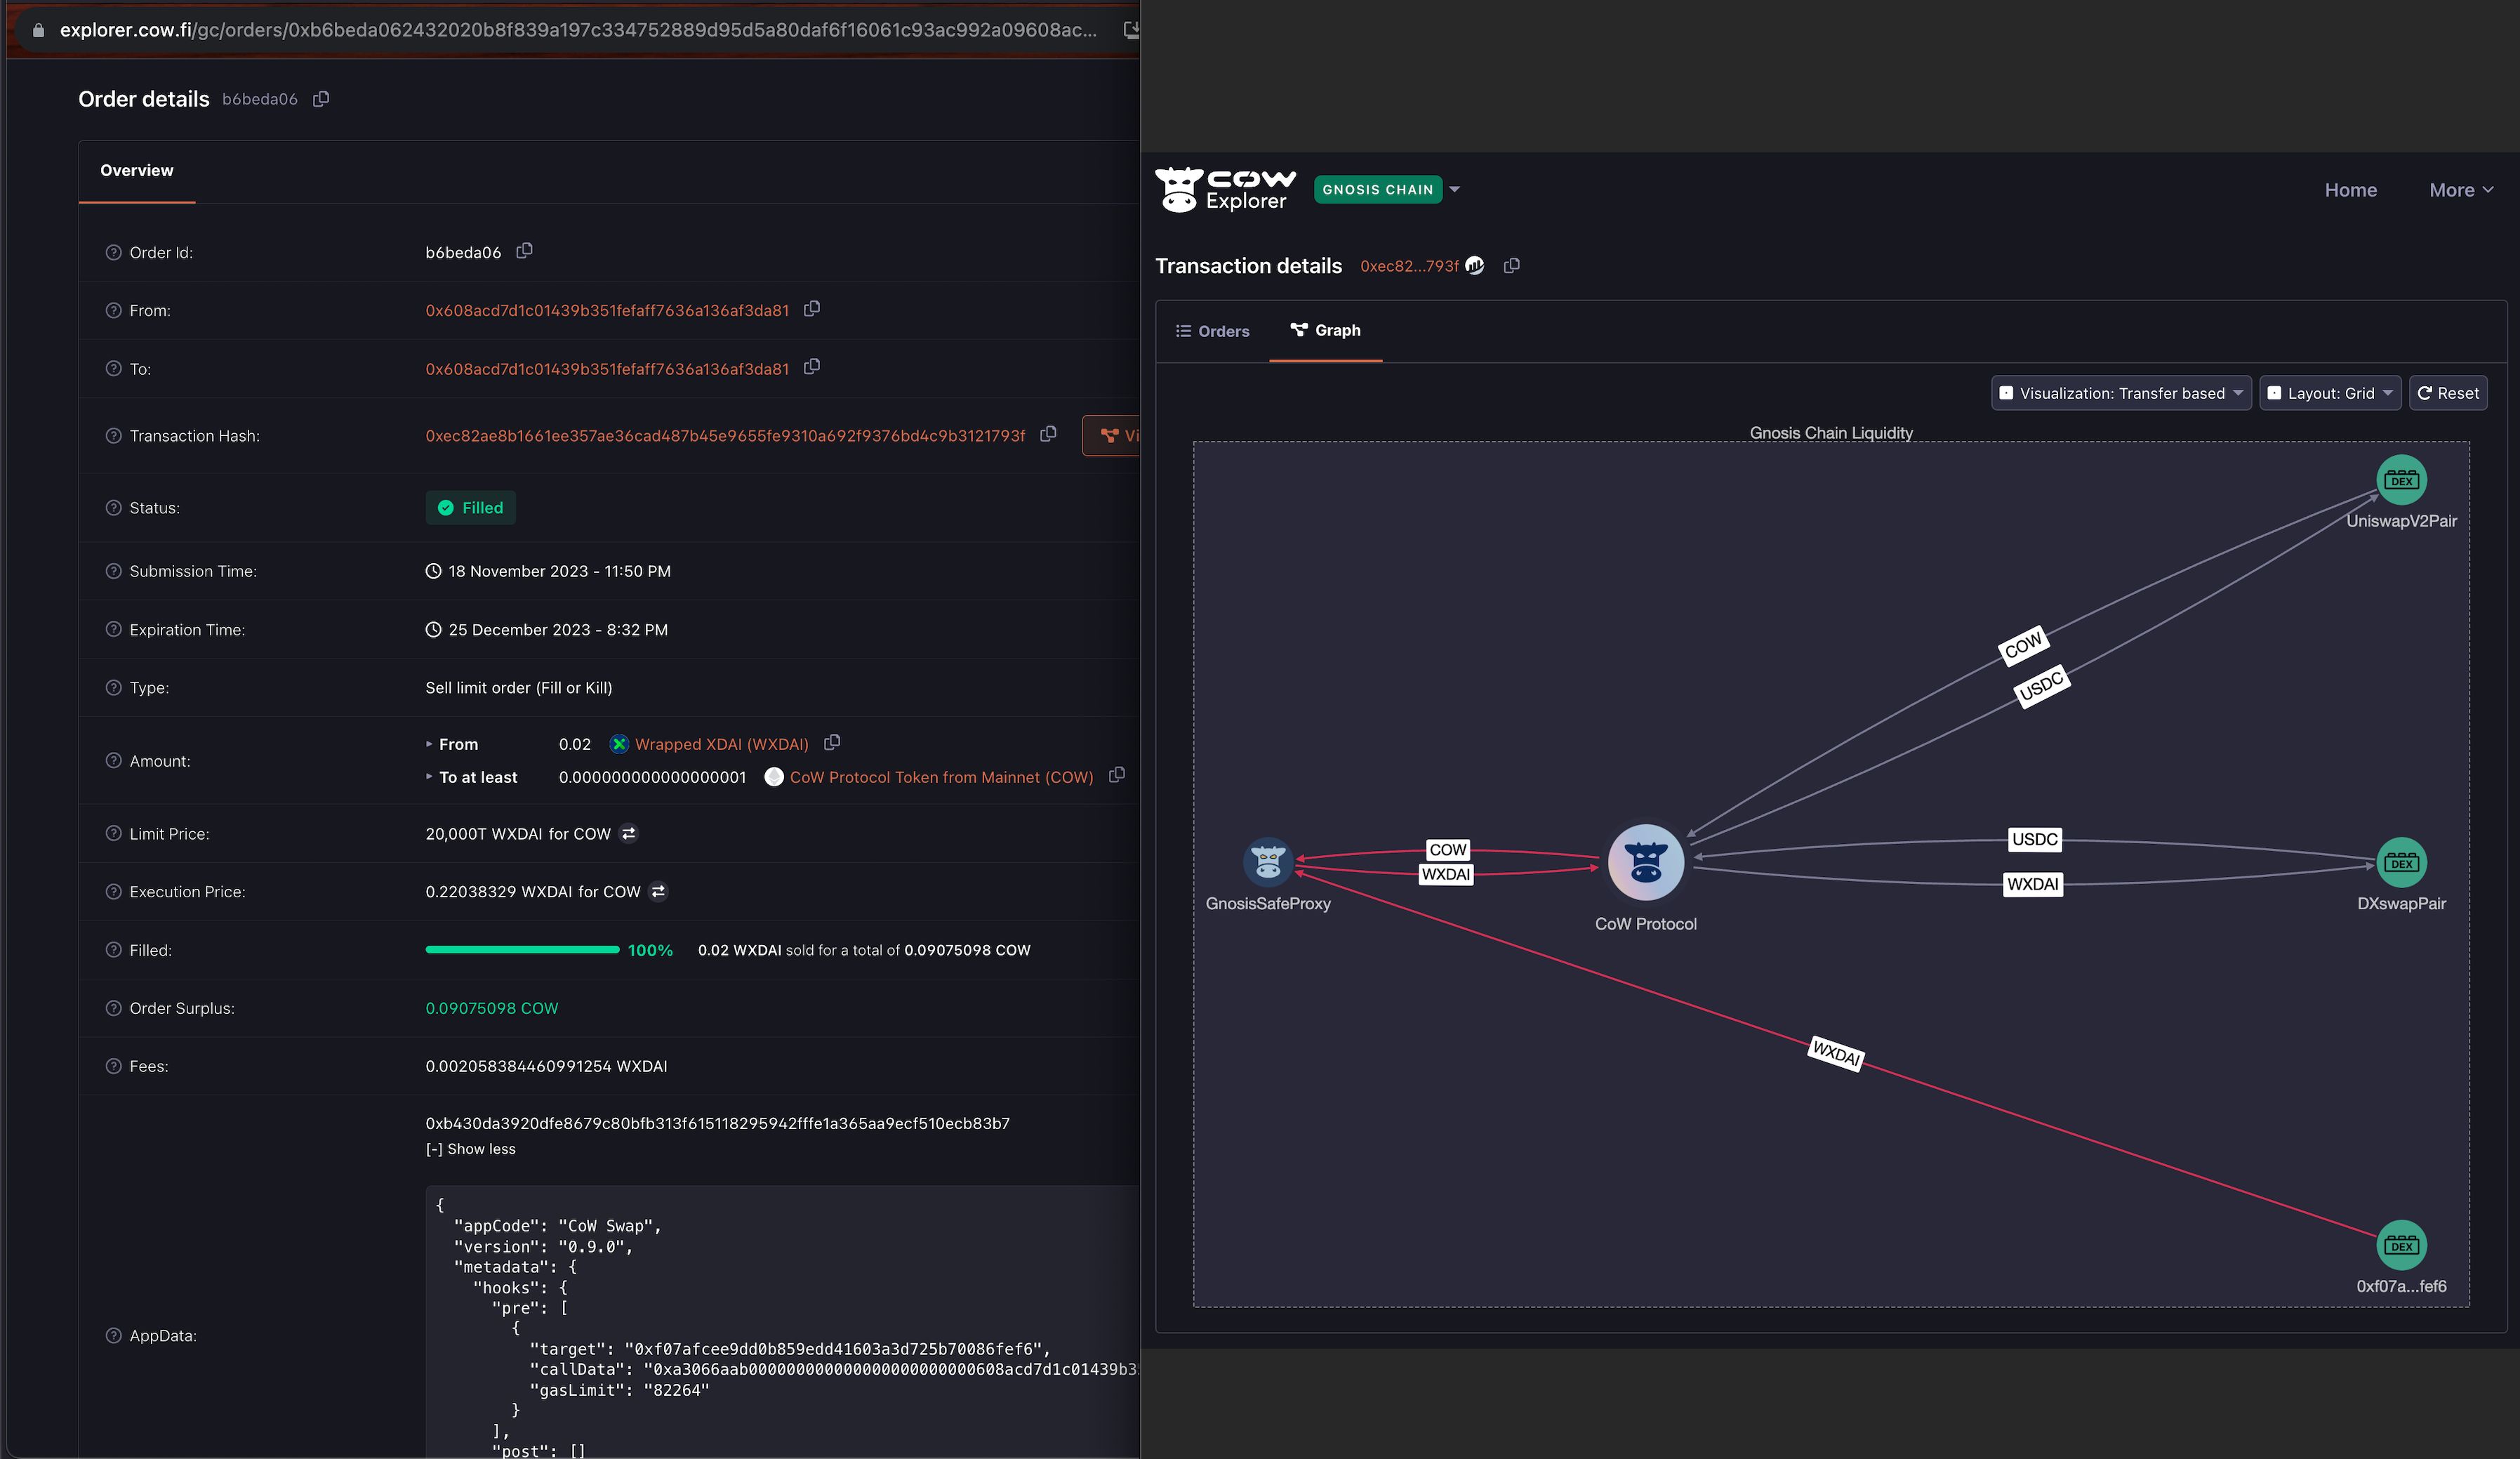Open the Gnosis Chain network selector
The height and width of the screenshot is (1459, 2520).
pos(1386,189)
